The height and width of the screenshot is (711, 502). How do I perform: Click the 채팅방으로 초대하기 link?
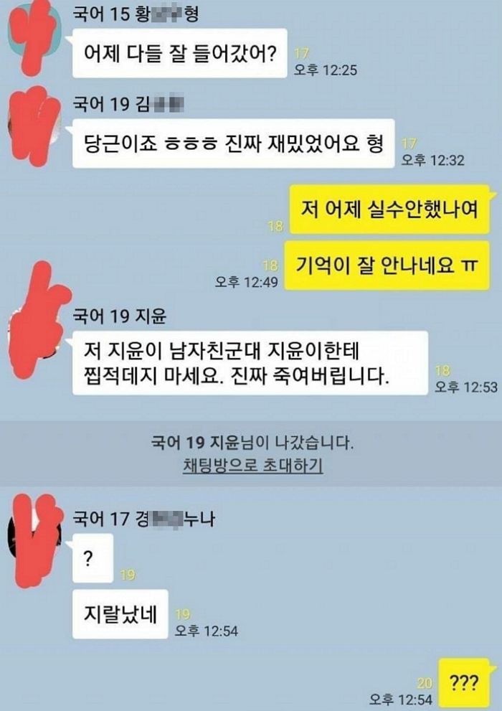pyautogui.click(x=253, y=466)
